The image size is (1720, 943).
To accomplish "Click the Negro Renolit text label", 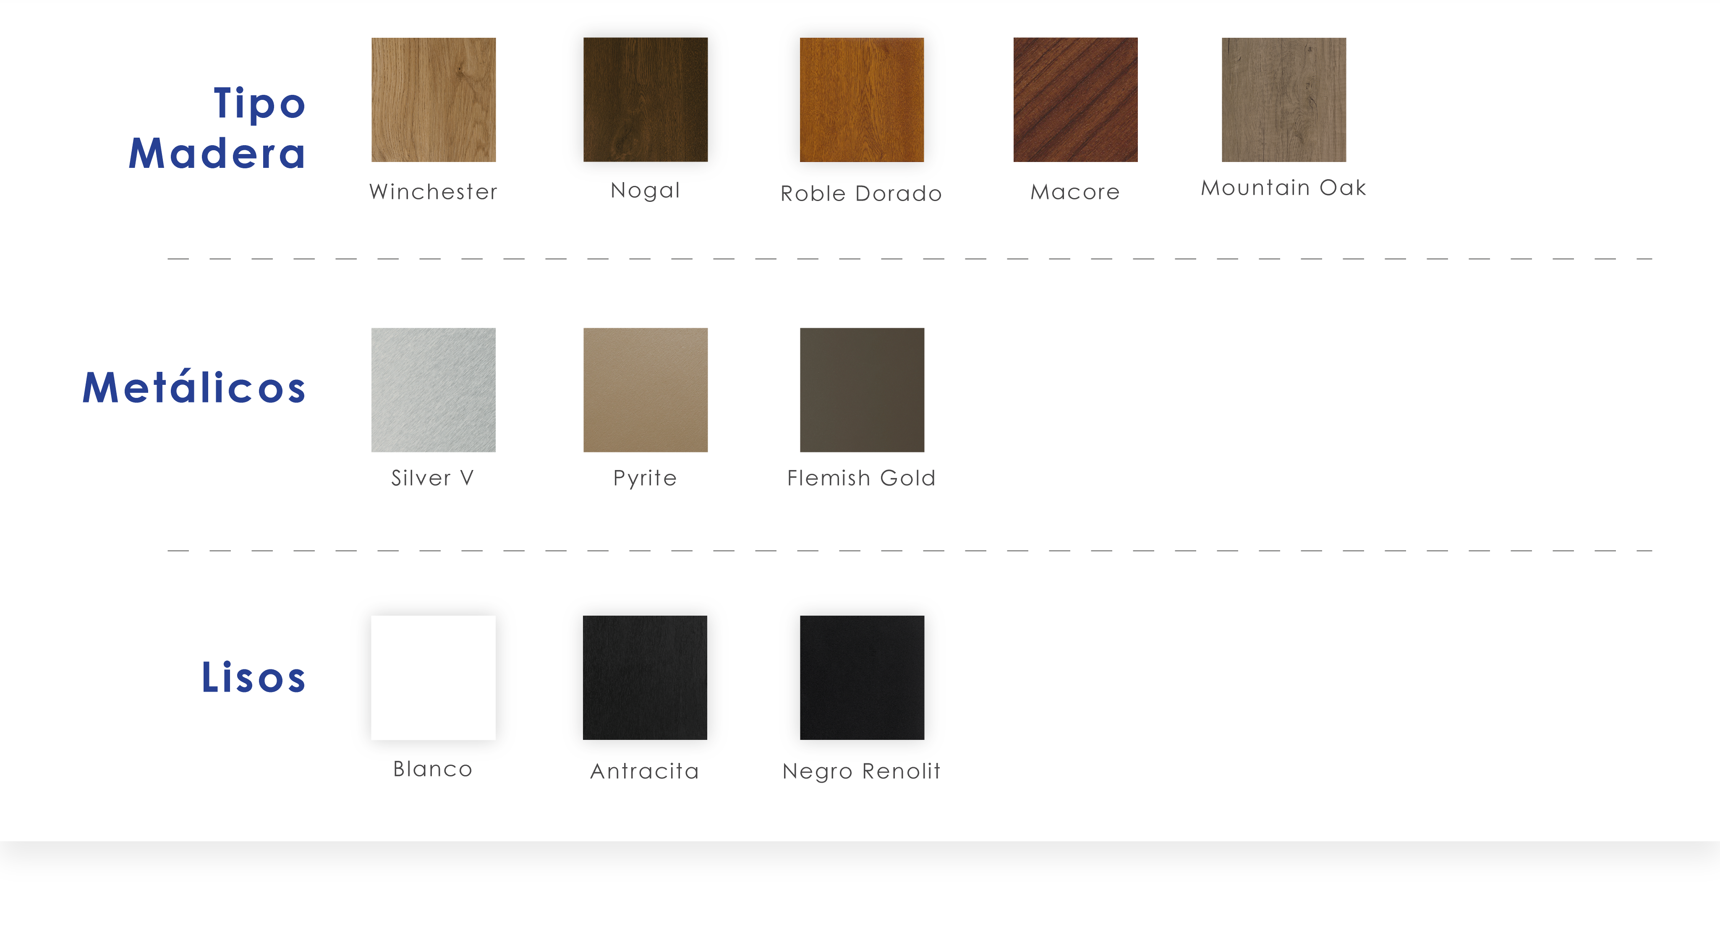I will click(861, 771).
